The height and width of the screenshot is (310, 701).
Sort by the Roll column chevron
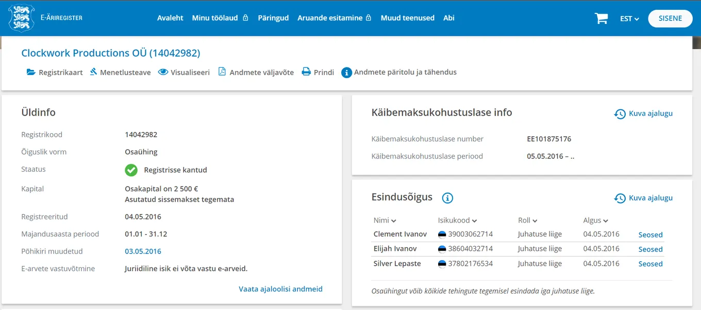(535, 221)
